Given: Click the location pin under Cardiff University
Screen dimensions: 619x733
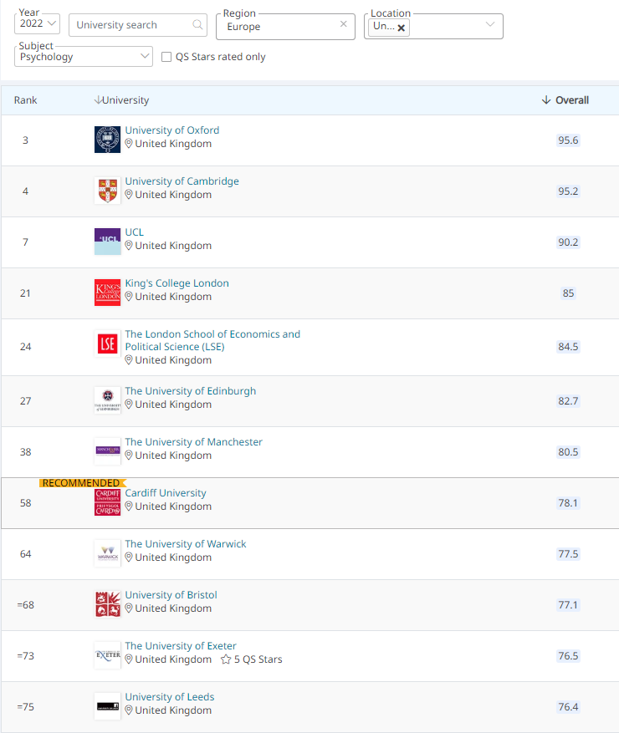Looking at the screenshot, I should pyautogui.click(x=129, y=506).
